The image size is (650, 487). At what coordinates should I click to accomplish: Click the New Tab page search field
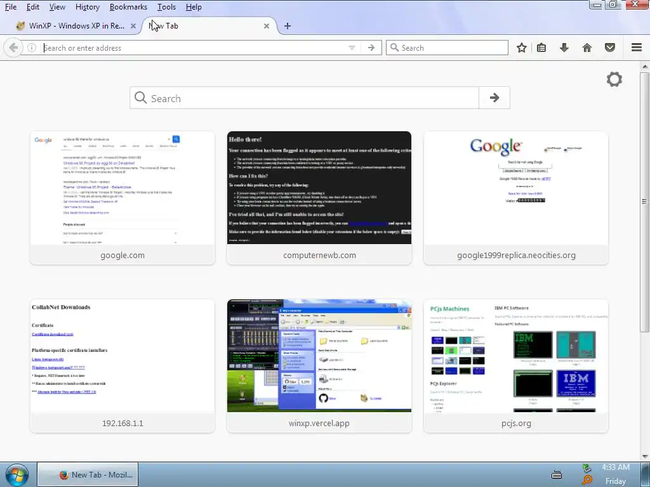point(305,98)
